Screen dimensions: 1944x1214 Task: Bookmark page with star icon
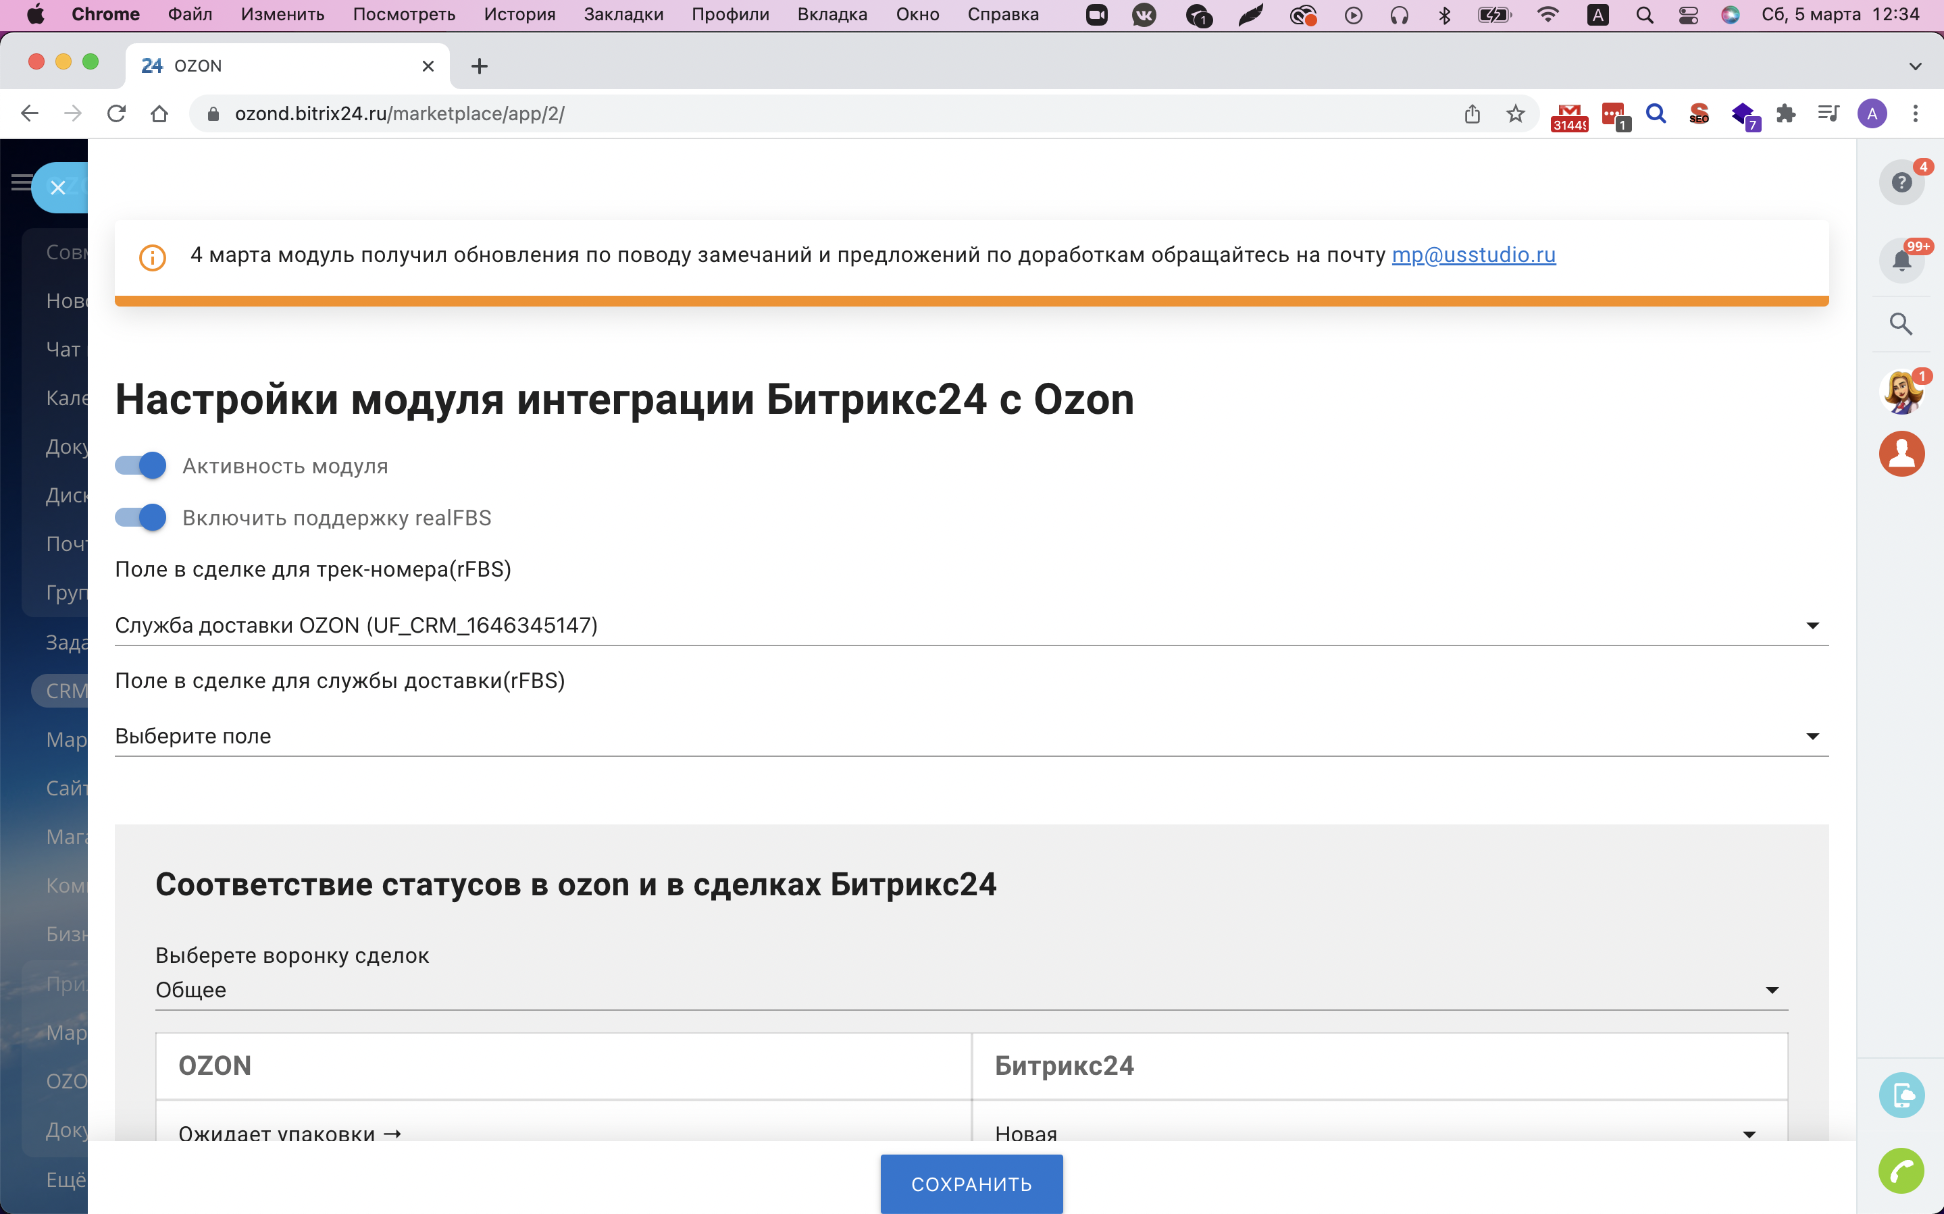[1515, 114]
